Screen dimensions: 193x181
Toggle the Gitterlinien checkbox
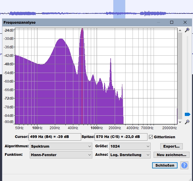click(151, 137)
